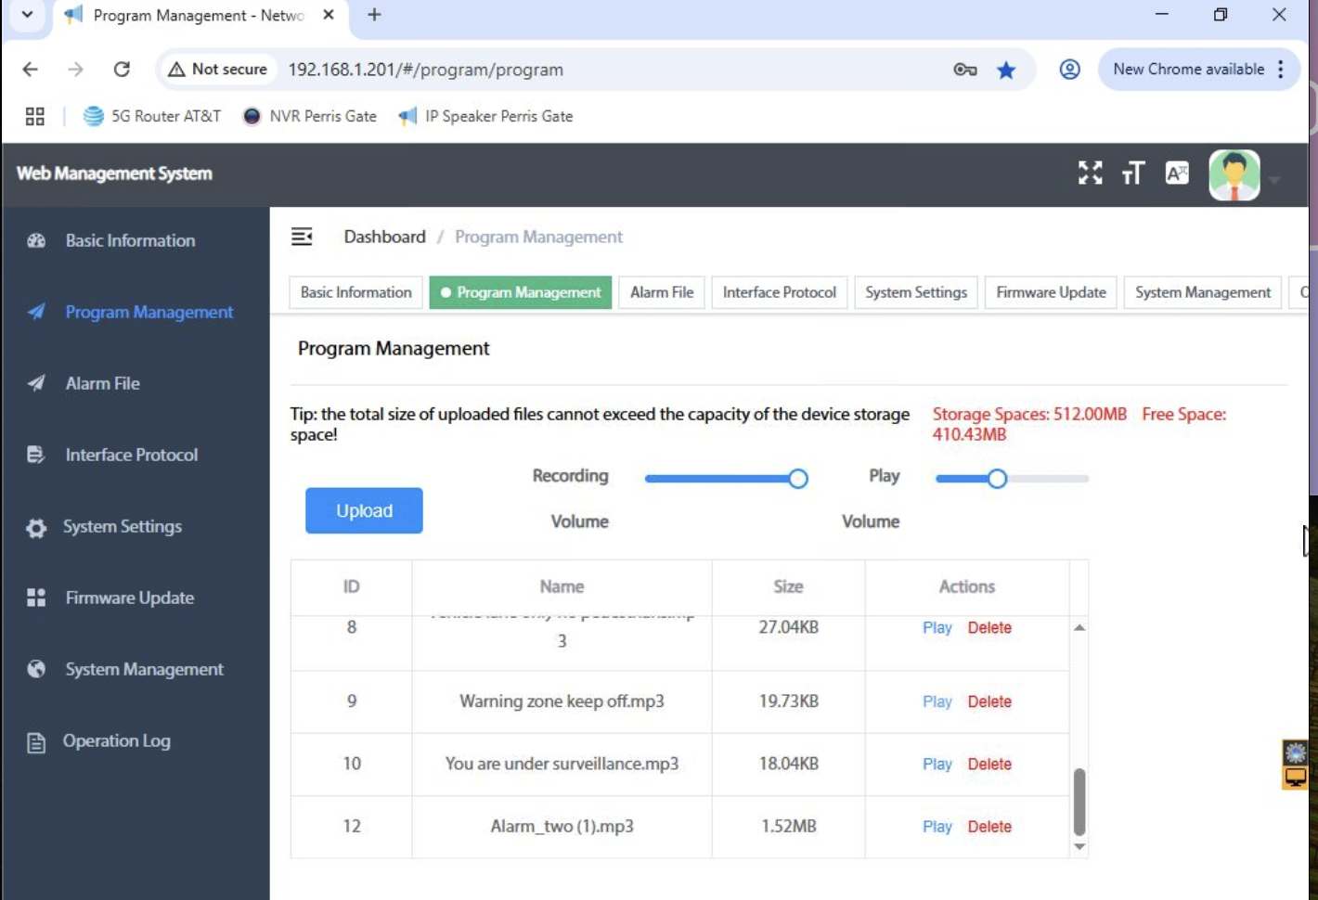This screenshot has width=1318, height=900.
Task: Select Operation Log in the sidebar
Action: pos(117,741)
